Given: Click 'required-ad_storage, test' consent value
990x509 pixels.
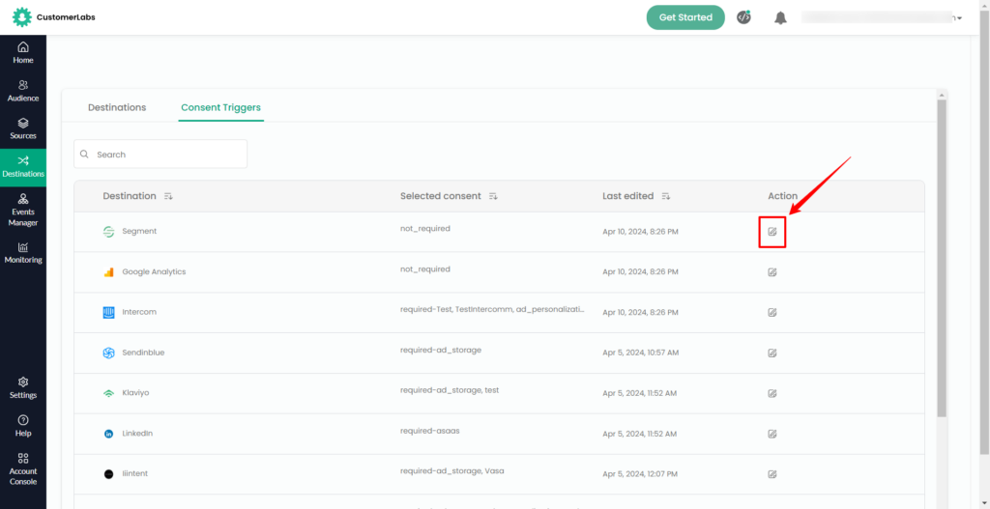Looking at the screenshot, I should [x=450, y=390].
